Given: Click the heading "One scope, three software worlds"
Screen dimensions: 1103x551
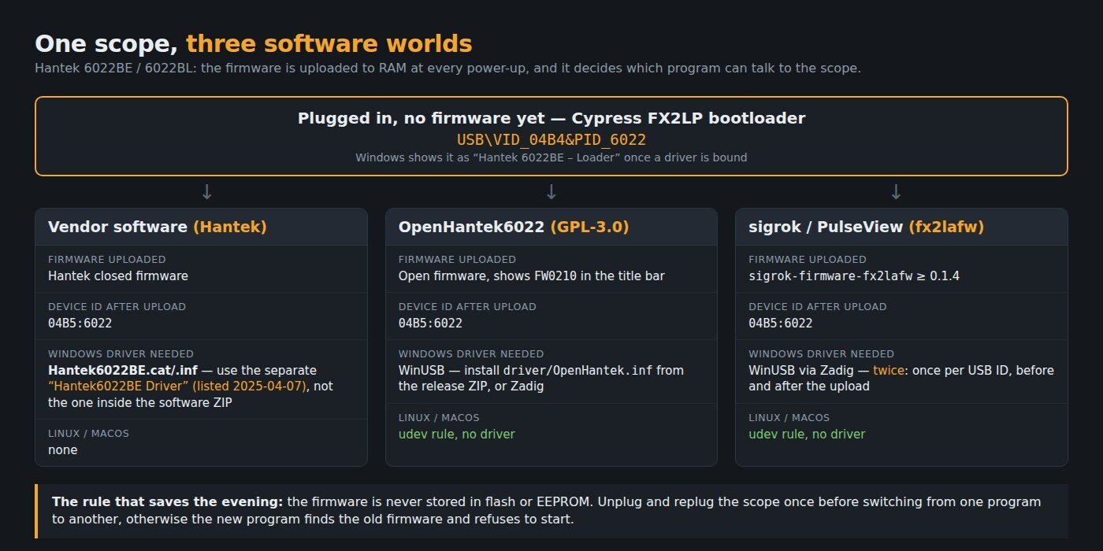Looking at the screenshot, I should coord(254,43).
